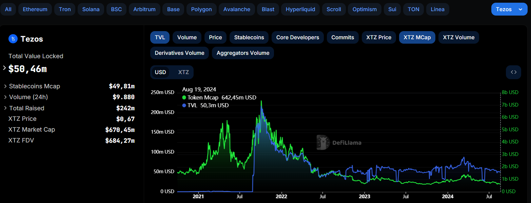Viewport: 531px width, 203px height.
Task: Go to the Hyperliquid chain
Action: coord(300,9)
